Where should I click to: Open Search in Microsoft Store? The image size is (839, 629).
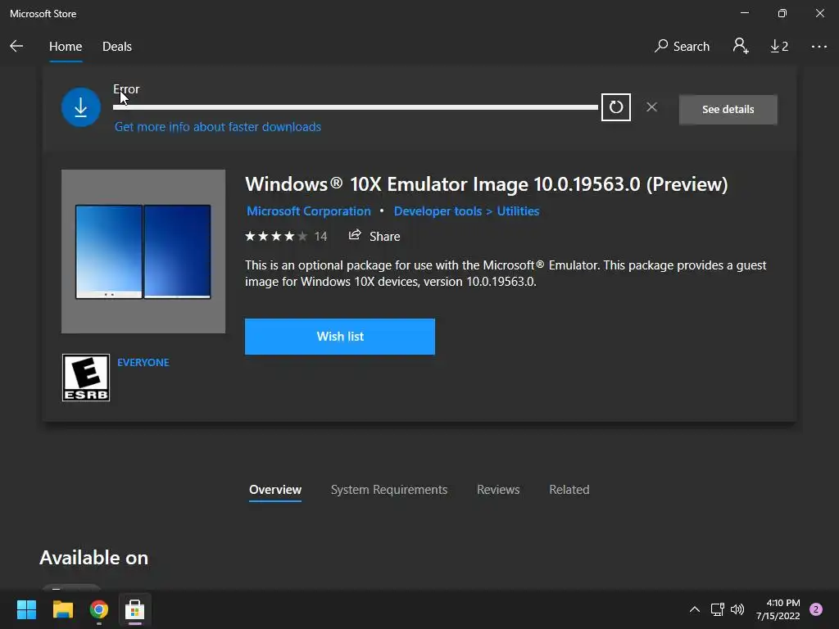(682, 47)
